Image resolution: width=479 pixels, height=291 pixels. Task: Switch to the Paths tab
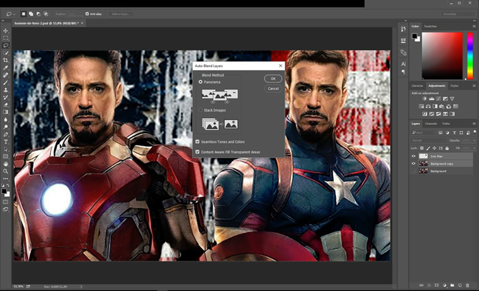click(x=446, y=124)
